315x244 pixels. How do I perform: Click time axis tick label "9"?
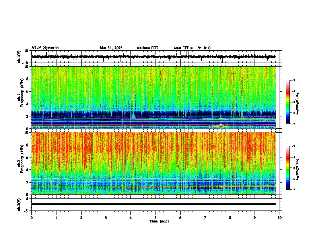[255, 218]
